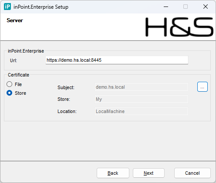Close the inPoint.Enterprise Setup window
This screenshot has width=216, height=183.
pyautogui.click(x=206, y=7)
